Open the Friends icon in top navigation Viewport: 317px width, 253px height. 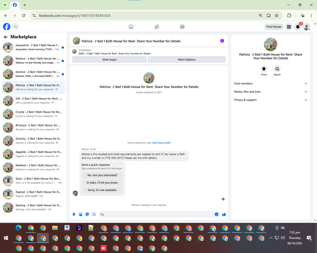tap(157, 27)
